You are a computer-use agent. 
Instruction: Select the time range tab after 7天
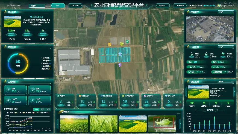(x=48, y=109)
